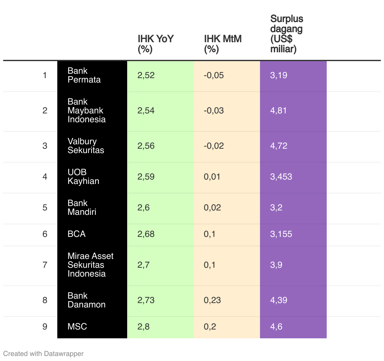Click the 2,8 green YoY cell
This screenshot has height=361, width=384.
[x=161, y=327]
